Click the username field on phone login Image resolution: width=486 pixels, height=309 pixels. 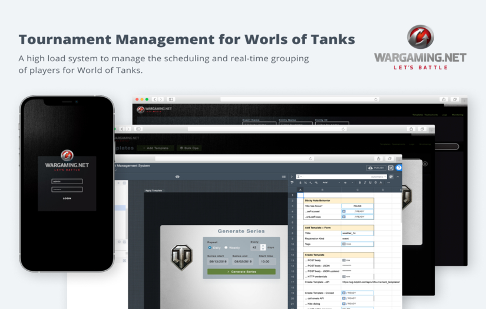point(67,181)
